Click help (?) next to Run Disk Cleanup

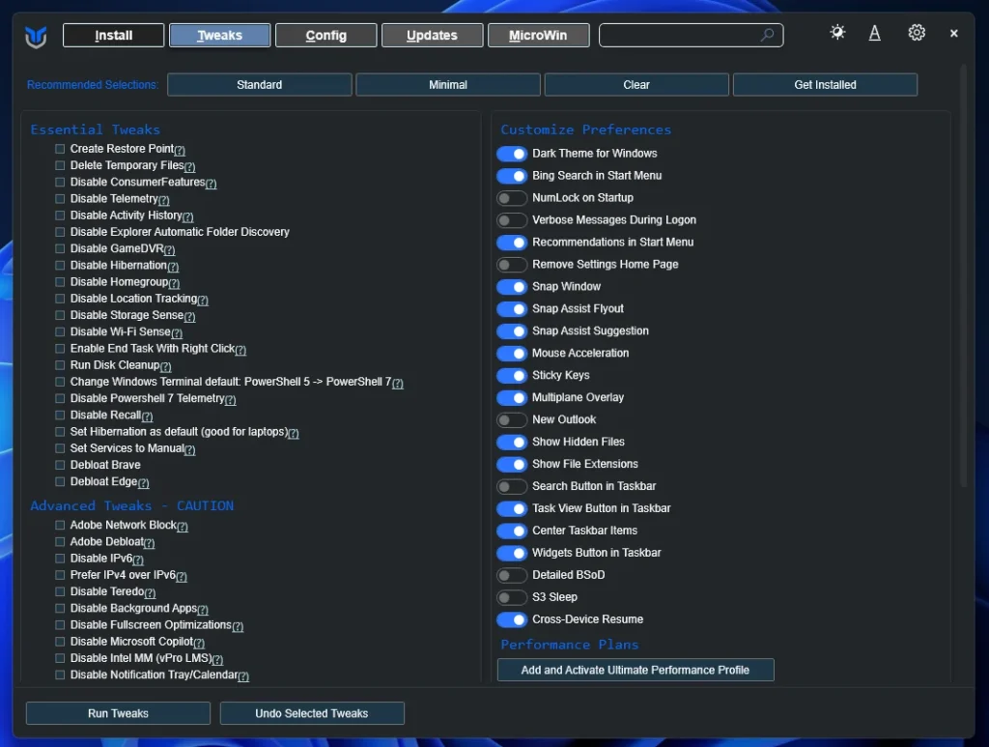pos(166,366)
